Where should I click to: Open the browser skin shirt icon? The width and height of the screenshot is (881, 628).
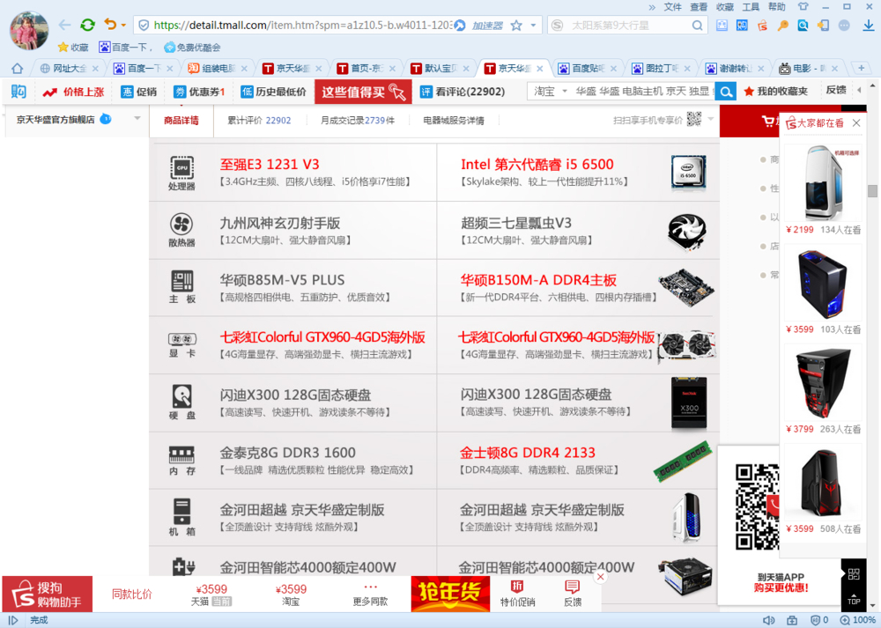pyautogui.click(x=803, y=7)
